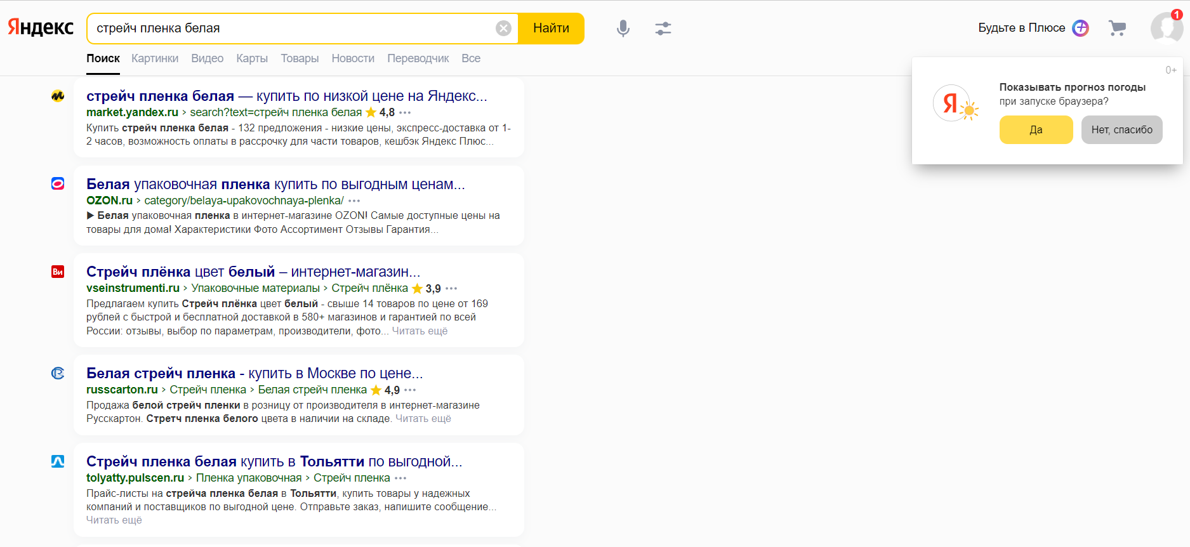Open the more options dots for OZON.ru result
This screenshot has height=547, width=1190.
[354, 201]
